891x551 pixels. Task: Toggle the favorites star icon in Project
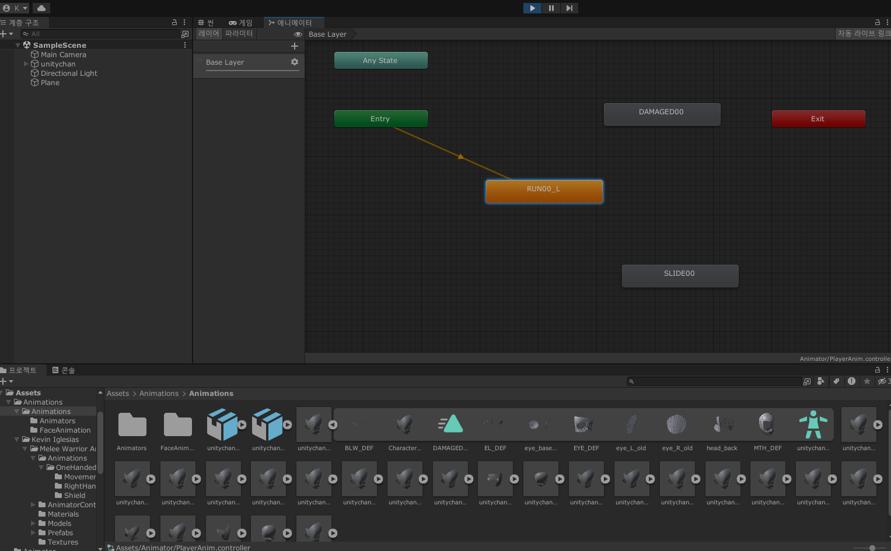click(867, 381)
